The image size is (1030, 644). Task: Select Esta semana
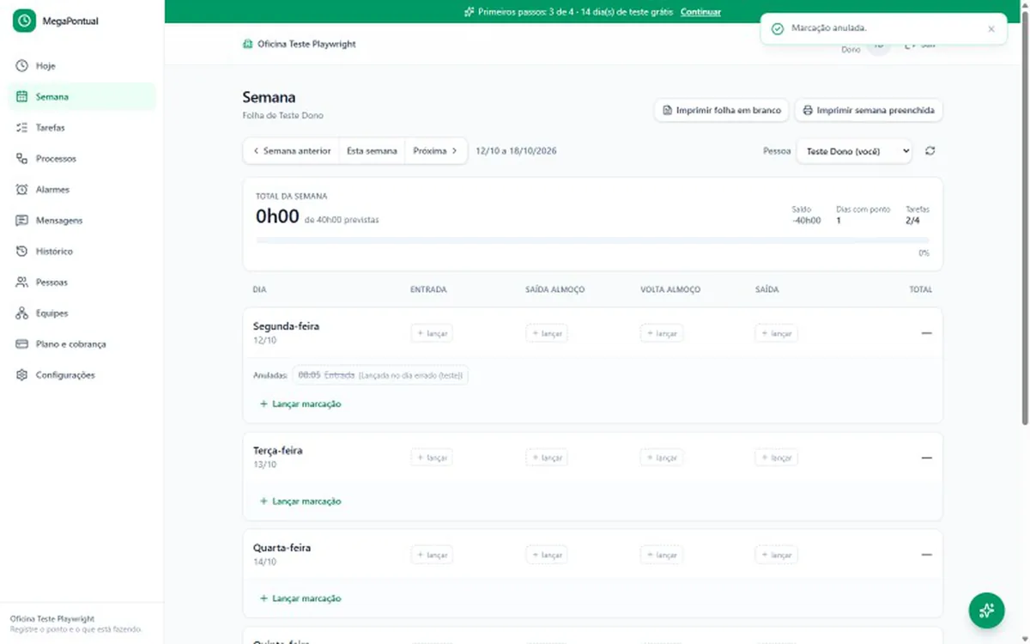(372, 151)
